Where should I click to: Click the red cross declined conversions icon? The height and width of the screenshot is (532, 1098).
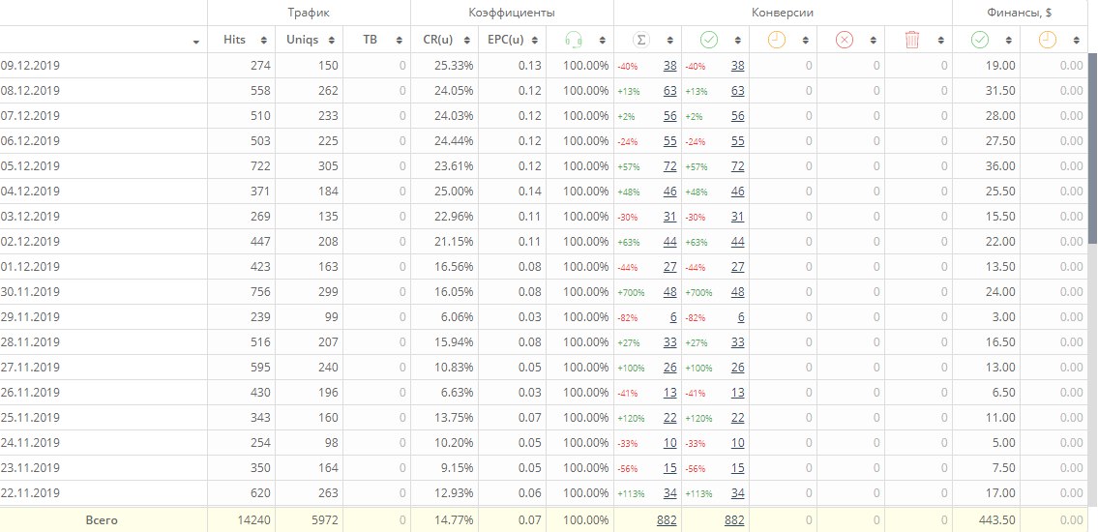coord(845,40)
